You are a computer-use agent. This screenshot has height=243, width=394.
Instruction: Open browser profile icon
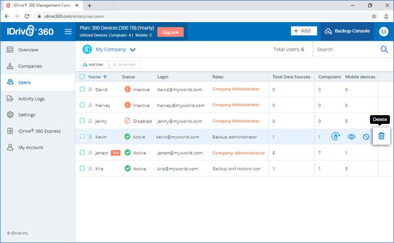(x=386, y=16)
